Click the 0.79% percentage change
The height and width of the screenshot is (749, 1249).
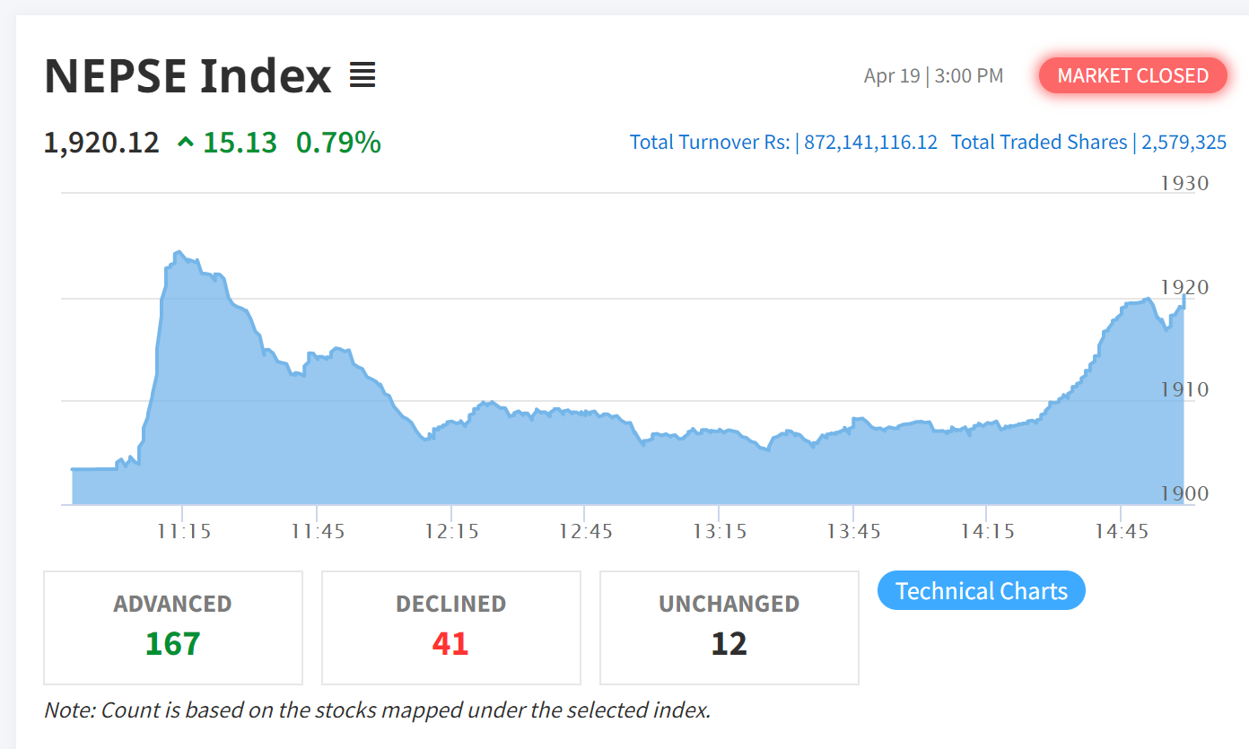pyautogui.click(x=338, y=142)
